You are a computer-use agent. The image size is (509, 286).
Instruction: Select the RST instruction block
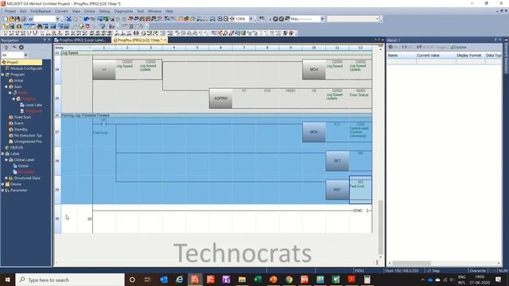pos(337,190)
